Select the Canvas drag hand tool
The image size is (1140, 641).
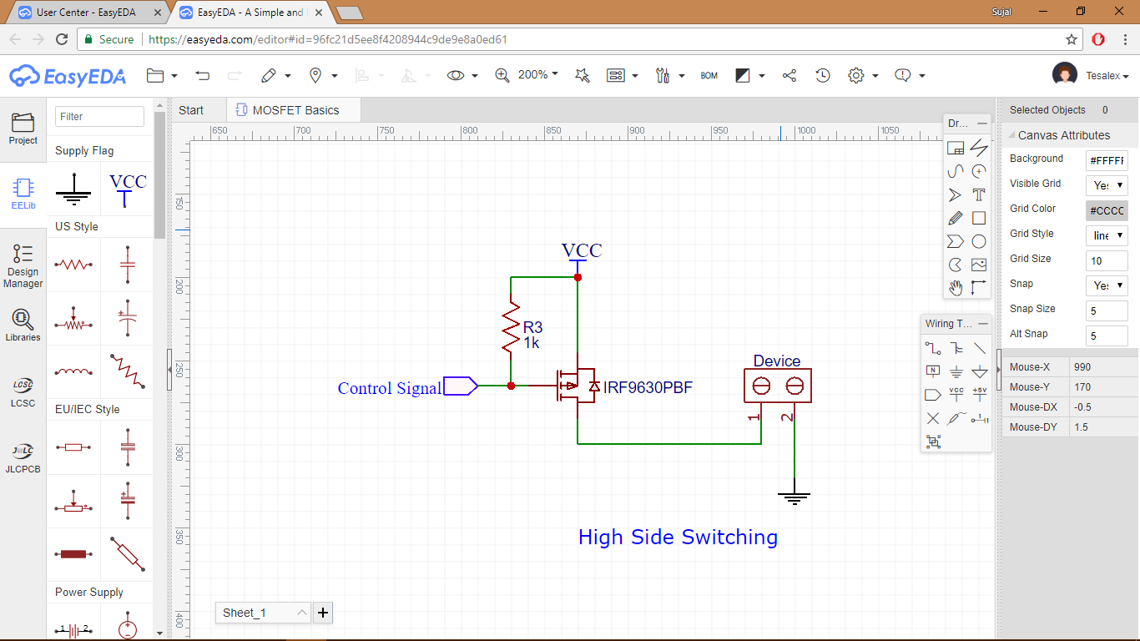coord(956,287)
